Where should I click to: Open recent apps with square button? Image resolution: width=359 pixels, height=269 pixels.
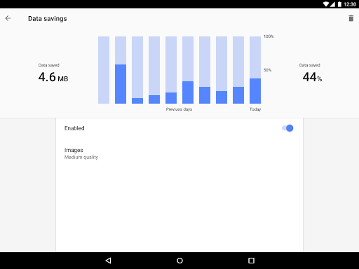point(251,261)
